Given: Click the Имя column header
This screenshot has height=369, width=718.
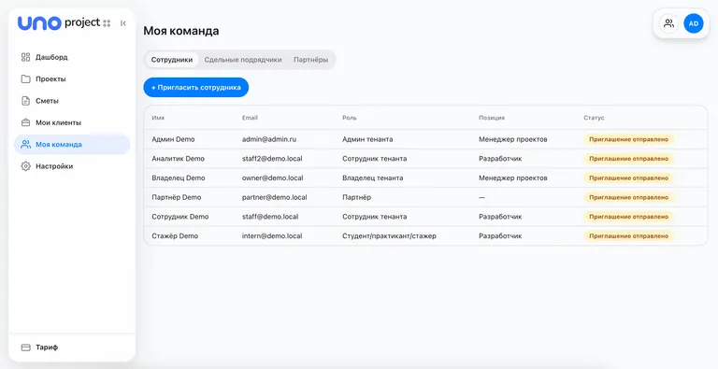Looking at the screenshot, I should click(x=158, y=118).
